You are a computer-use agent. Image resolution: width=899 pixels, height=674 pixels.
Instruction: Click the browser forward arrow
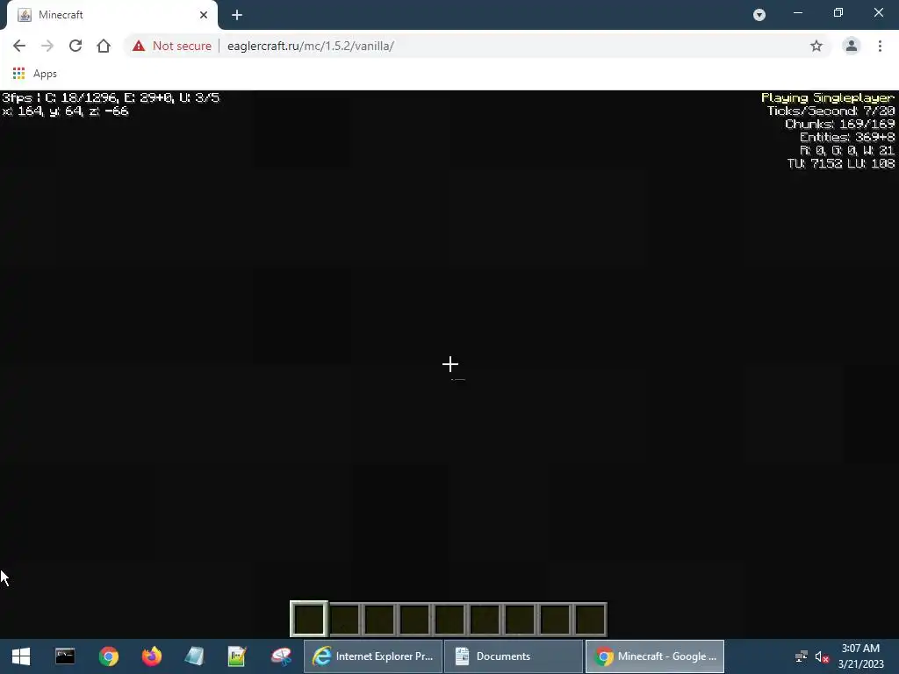coord(47,46)
